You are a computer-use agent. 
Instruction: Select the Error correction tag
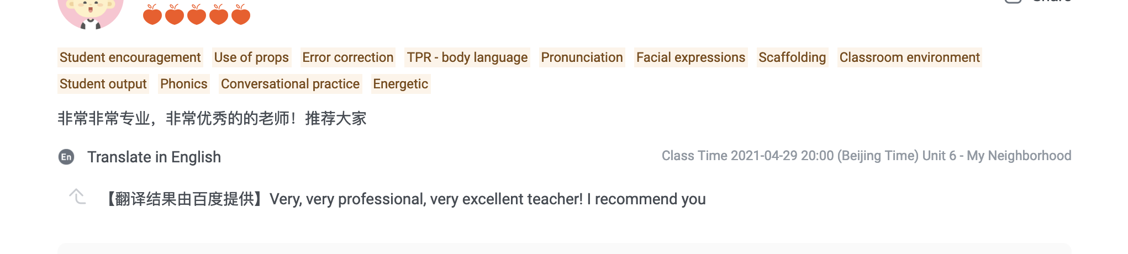[347, 57]
